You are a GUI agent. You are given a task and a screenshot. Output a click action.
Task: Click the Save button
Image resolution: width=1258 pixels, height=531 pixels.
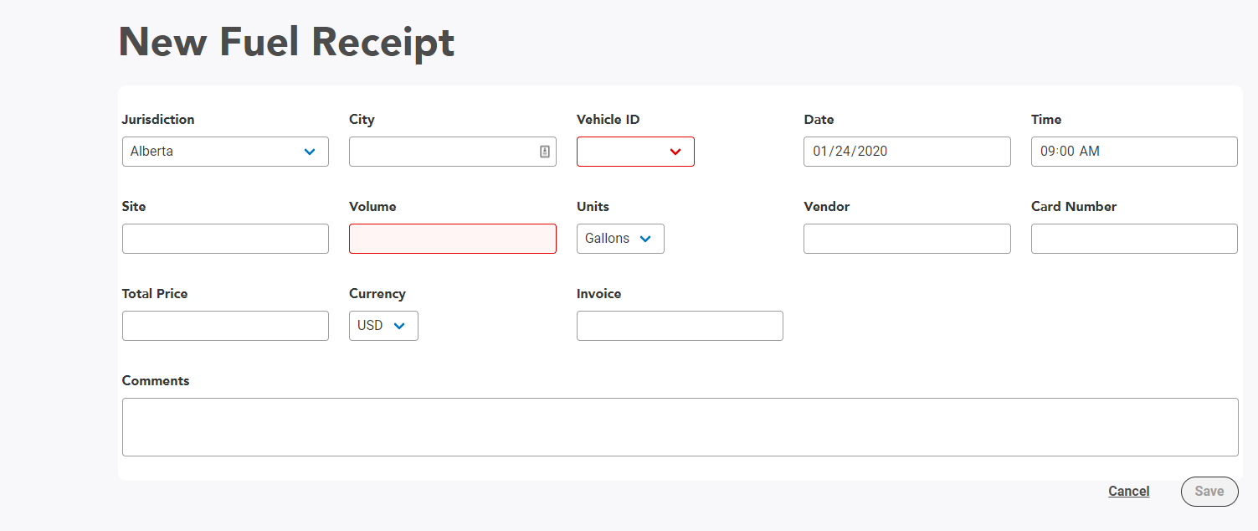pos(1209,491)
